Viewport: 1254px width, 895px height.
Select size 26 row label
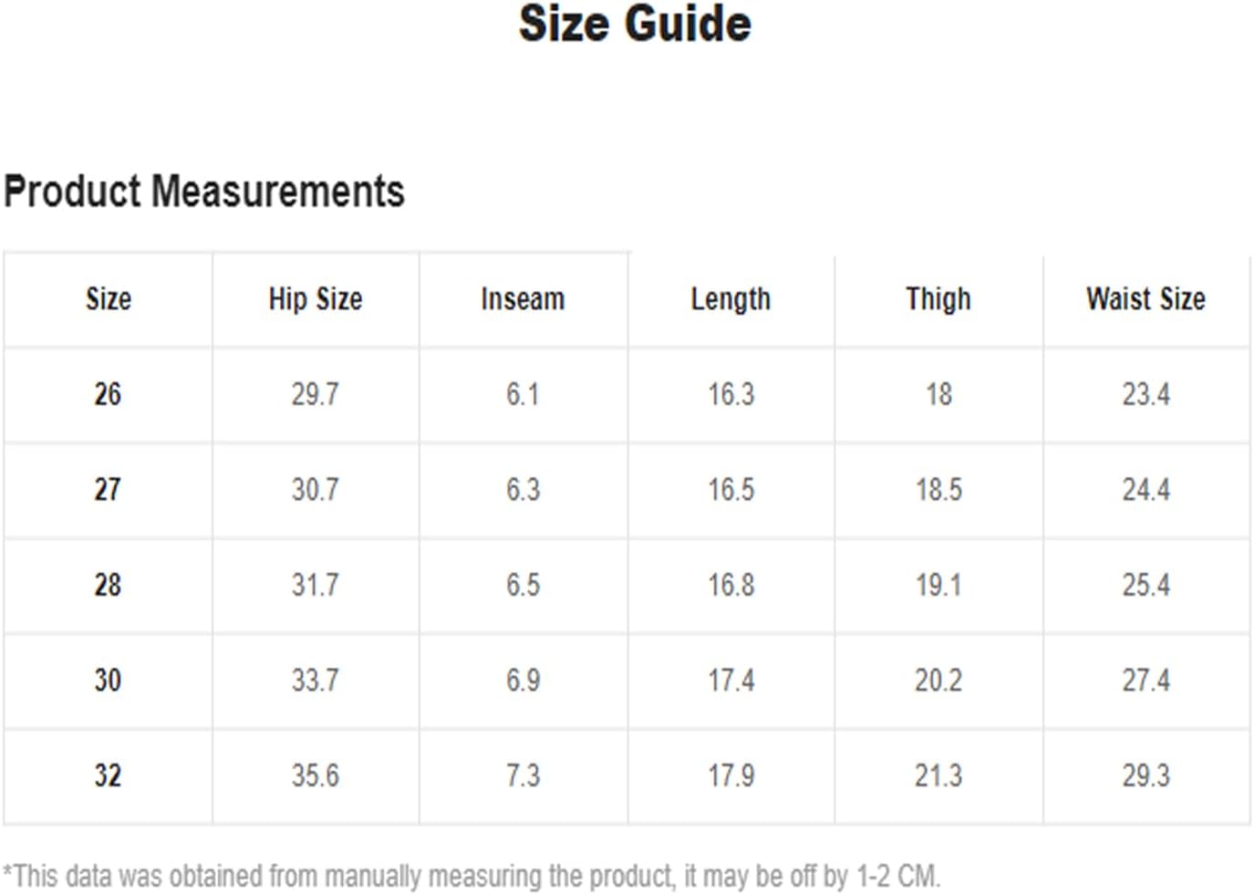click(x=108, y=394)
